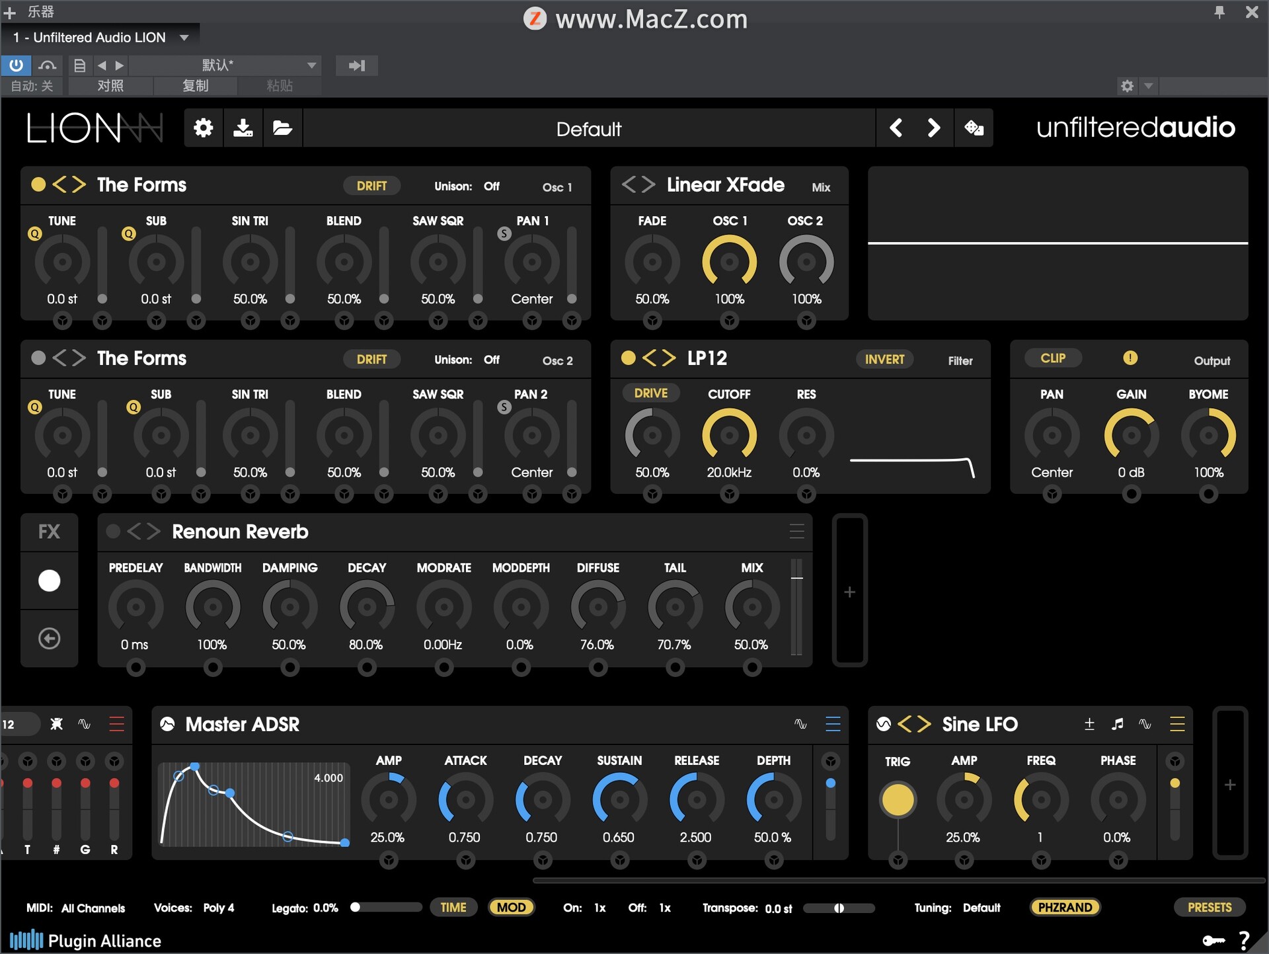Toggle filter DRIVE button
Image resolution: width=1269 pixels, height=954 pixels.
pyautogui.click(x=650, y=393)
